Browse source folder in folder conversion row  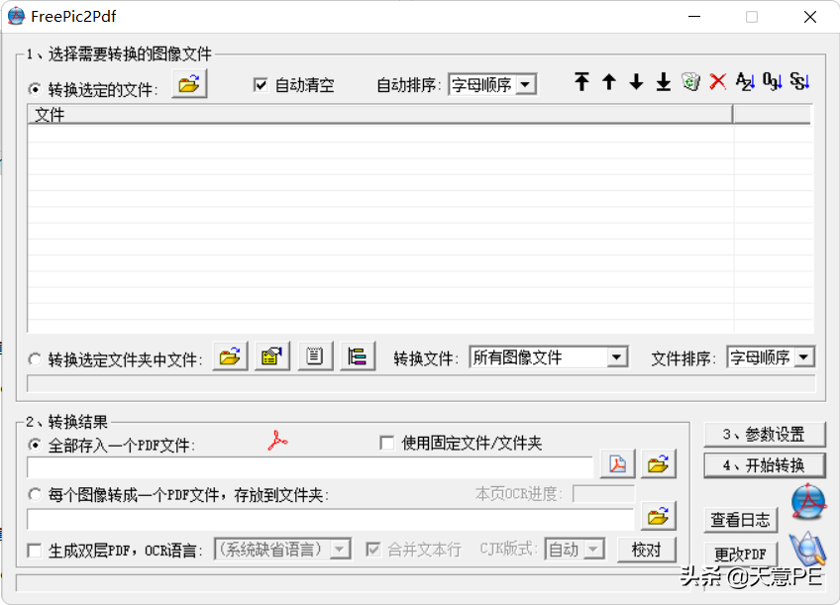point(231,356)
